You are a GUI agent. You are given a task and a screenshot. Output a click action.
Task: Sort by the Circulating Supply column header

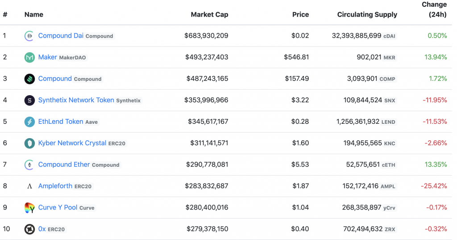point(367,15)
